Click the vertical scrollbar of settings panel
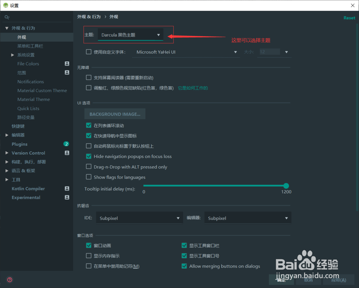Image resolution: width=359 pixels, height=288 pixels. coord(357,117)
